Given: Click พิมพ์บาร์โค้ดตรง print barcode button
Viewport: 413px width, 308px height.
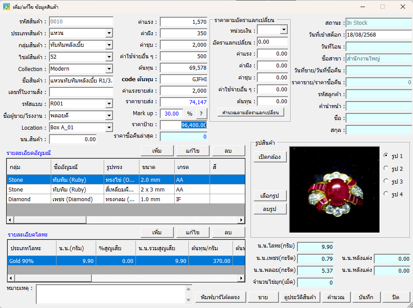Looking at the screenshot, I should (x=219, y=297).
